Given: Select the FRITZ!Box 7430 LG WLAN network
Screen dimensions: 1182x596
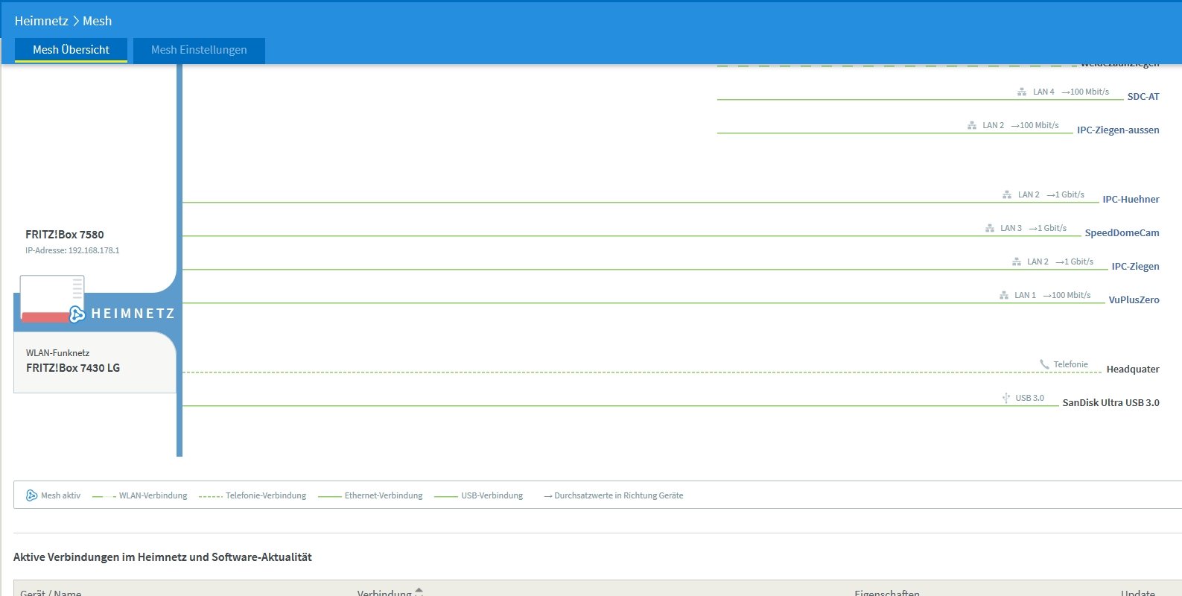Looking at the screenshot, I should pyautogui.click(x=73, y=368).
